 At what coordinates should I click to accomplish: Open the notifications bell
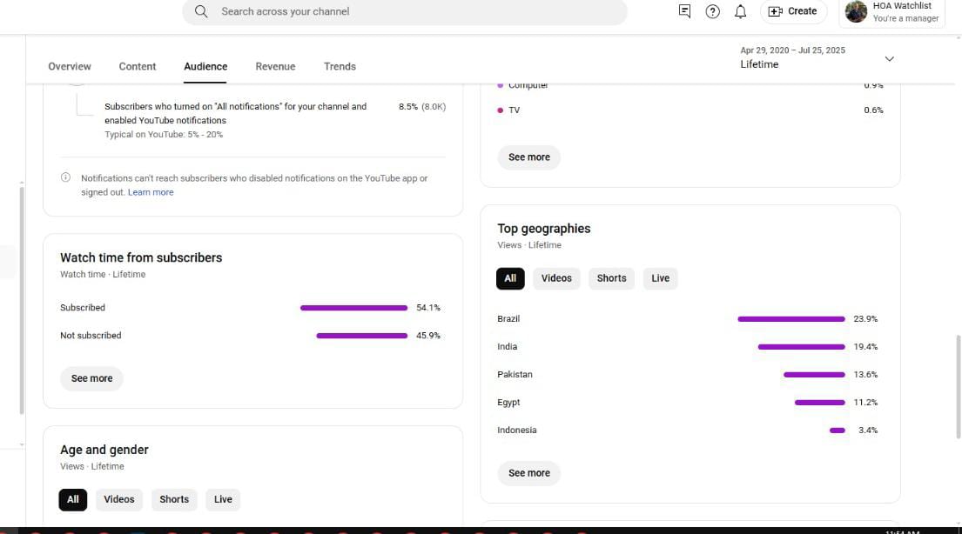point(740,11)
